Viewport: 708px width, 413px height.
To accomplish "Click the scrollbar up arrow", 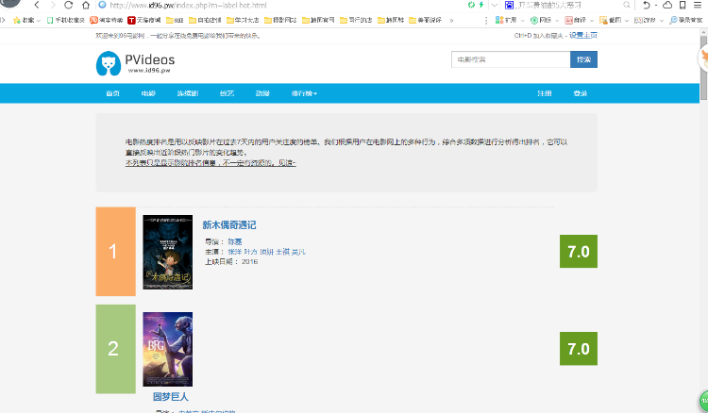I will 703,31.
